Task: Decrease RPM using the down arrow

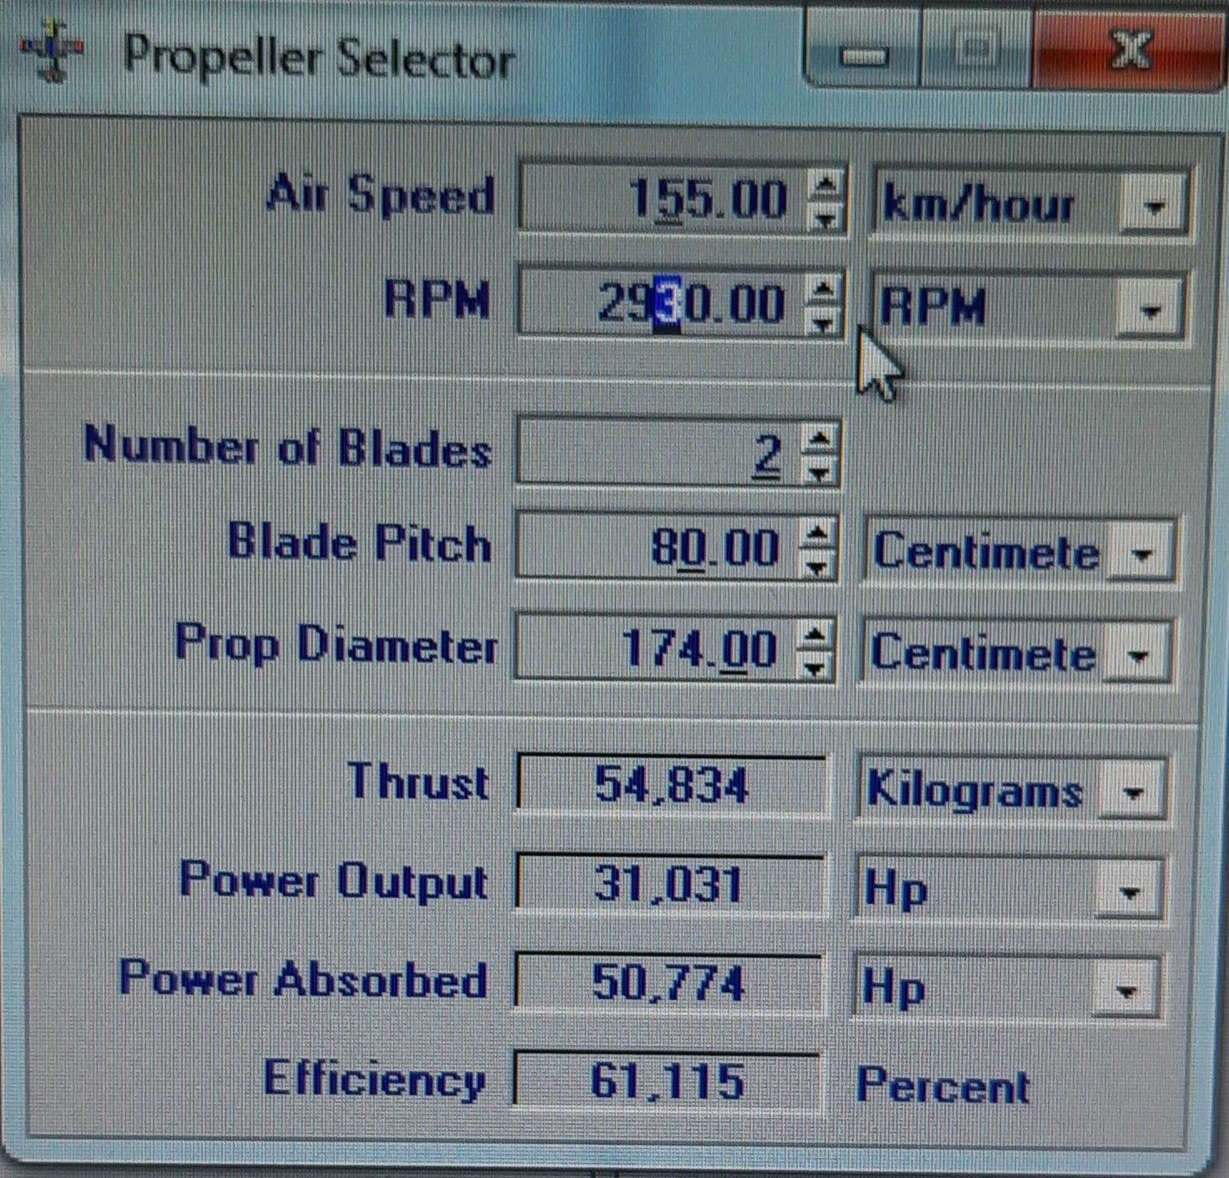Action: [x=823, y=323]
